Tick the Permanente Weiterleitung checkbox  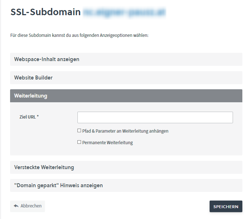coord(79,142)
